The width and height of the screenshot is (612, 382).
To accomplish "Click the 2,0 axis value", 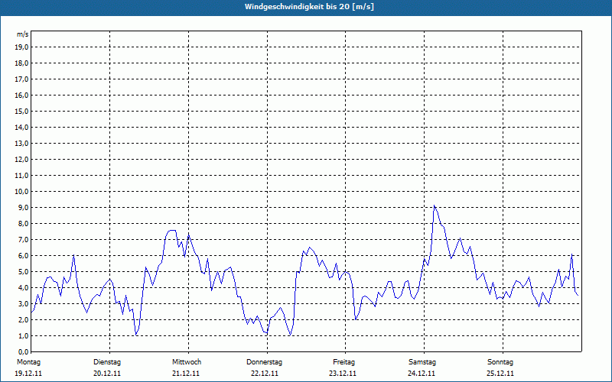I will [x=23, y=319].
